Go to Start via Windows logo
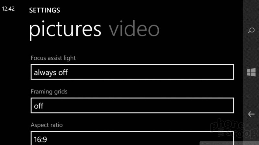The image size is (259, 145). tap(251, 72)
